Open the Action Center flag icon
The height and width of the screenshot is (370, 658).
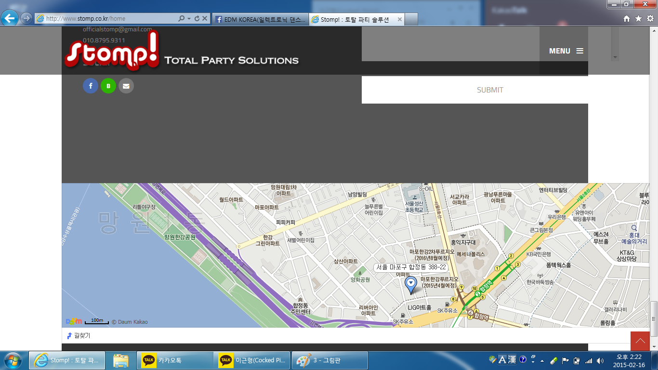pyautogui.click(x=566, y=360)
